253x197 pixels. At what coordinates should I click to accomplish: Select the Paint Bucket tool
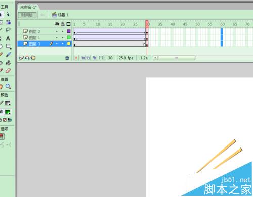[x=8, y=63]
